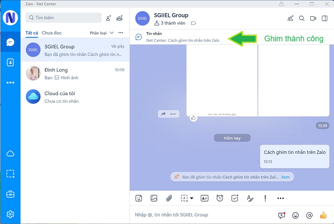Switch to the "Tất cả" tab
This screenshot has width=334, height=224.
point(32,33)
